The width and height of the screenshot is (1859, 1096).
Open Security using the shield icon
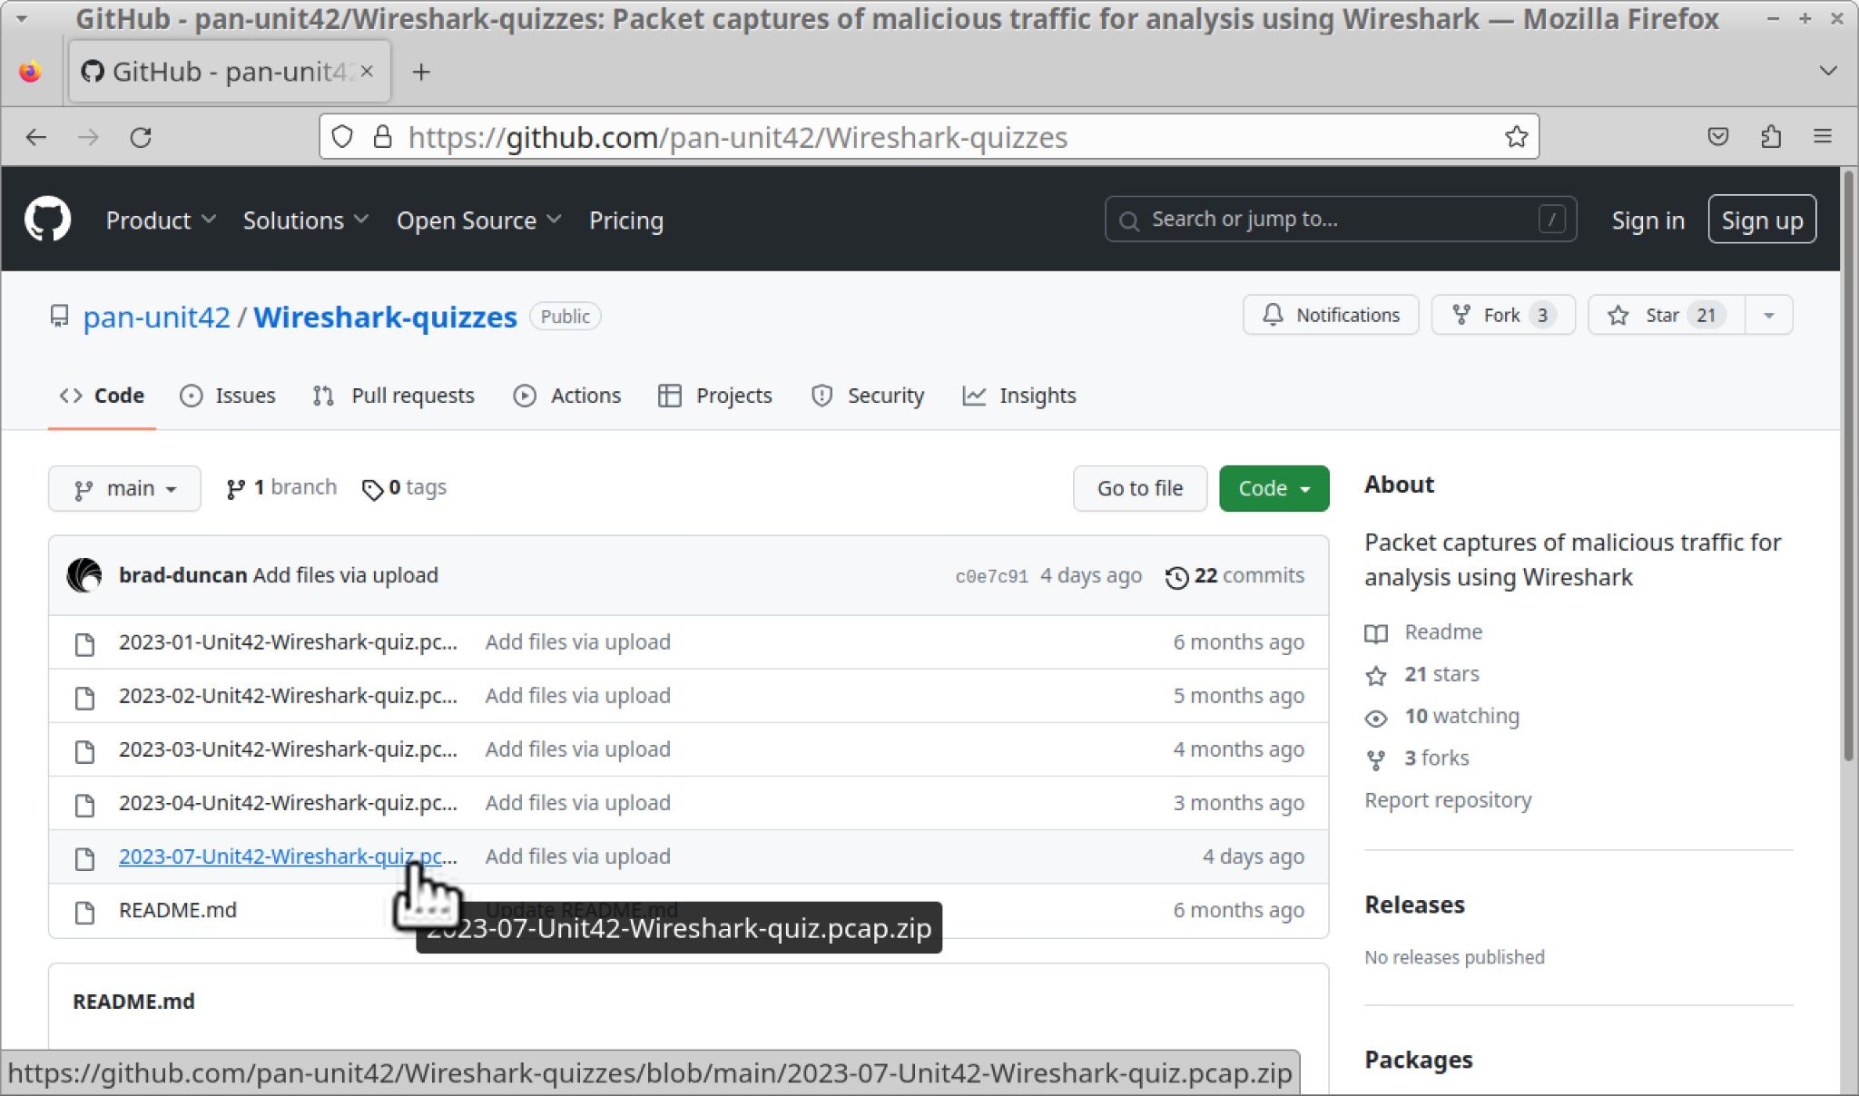pos(821,396)
